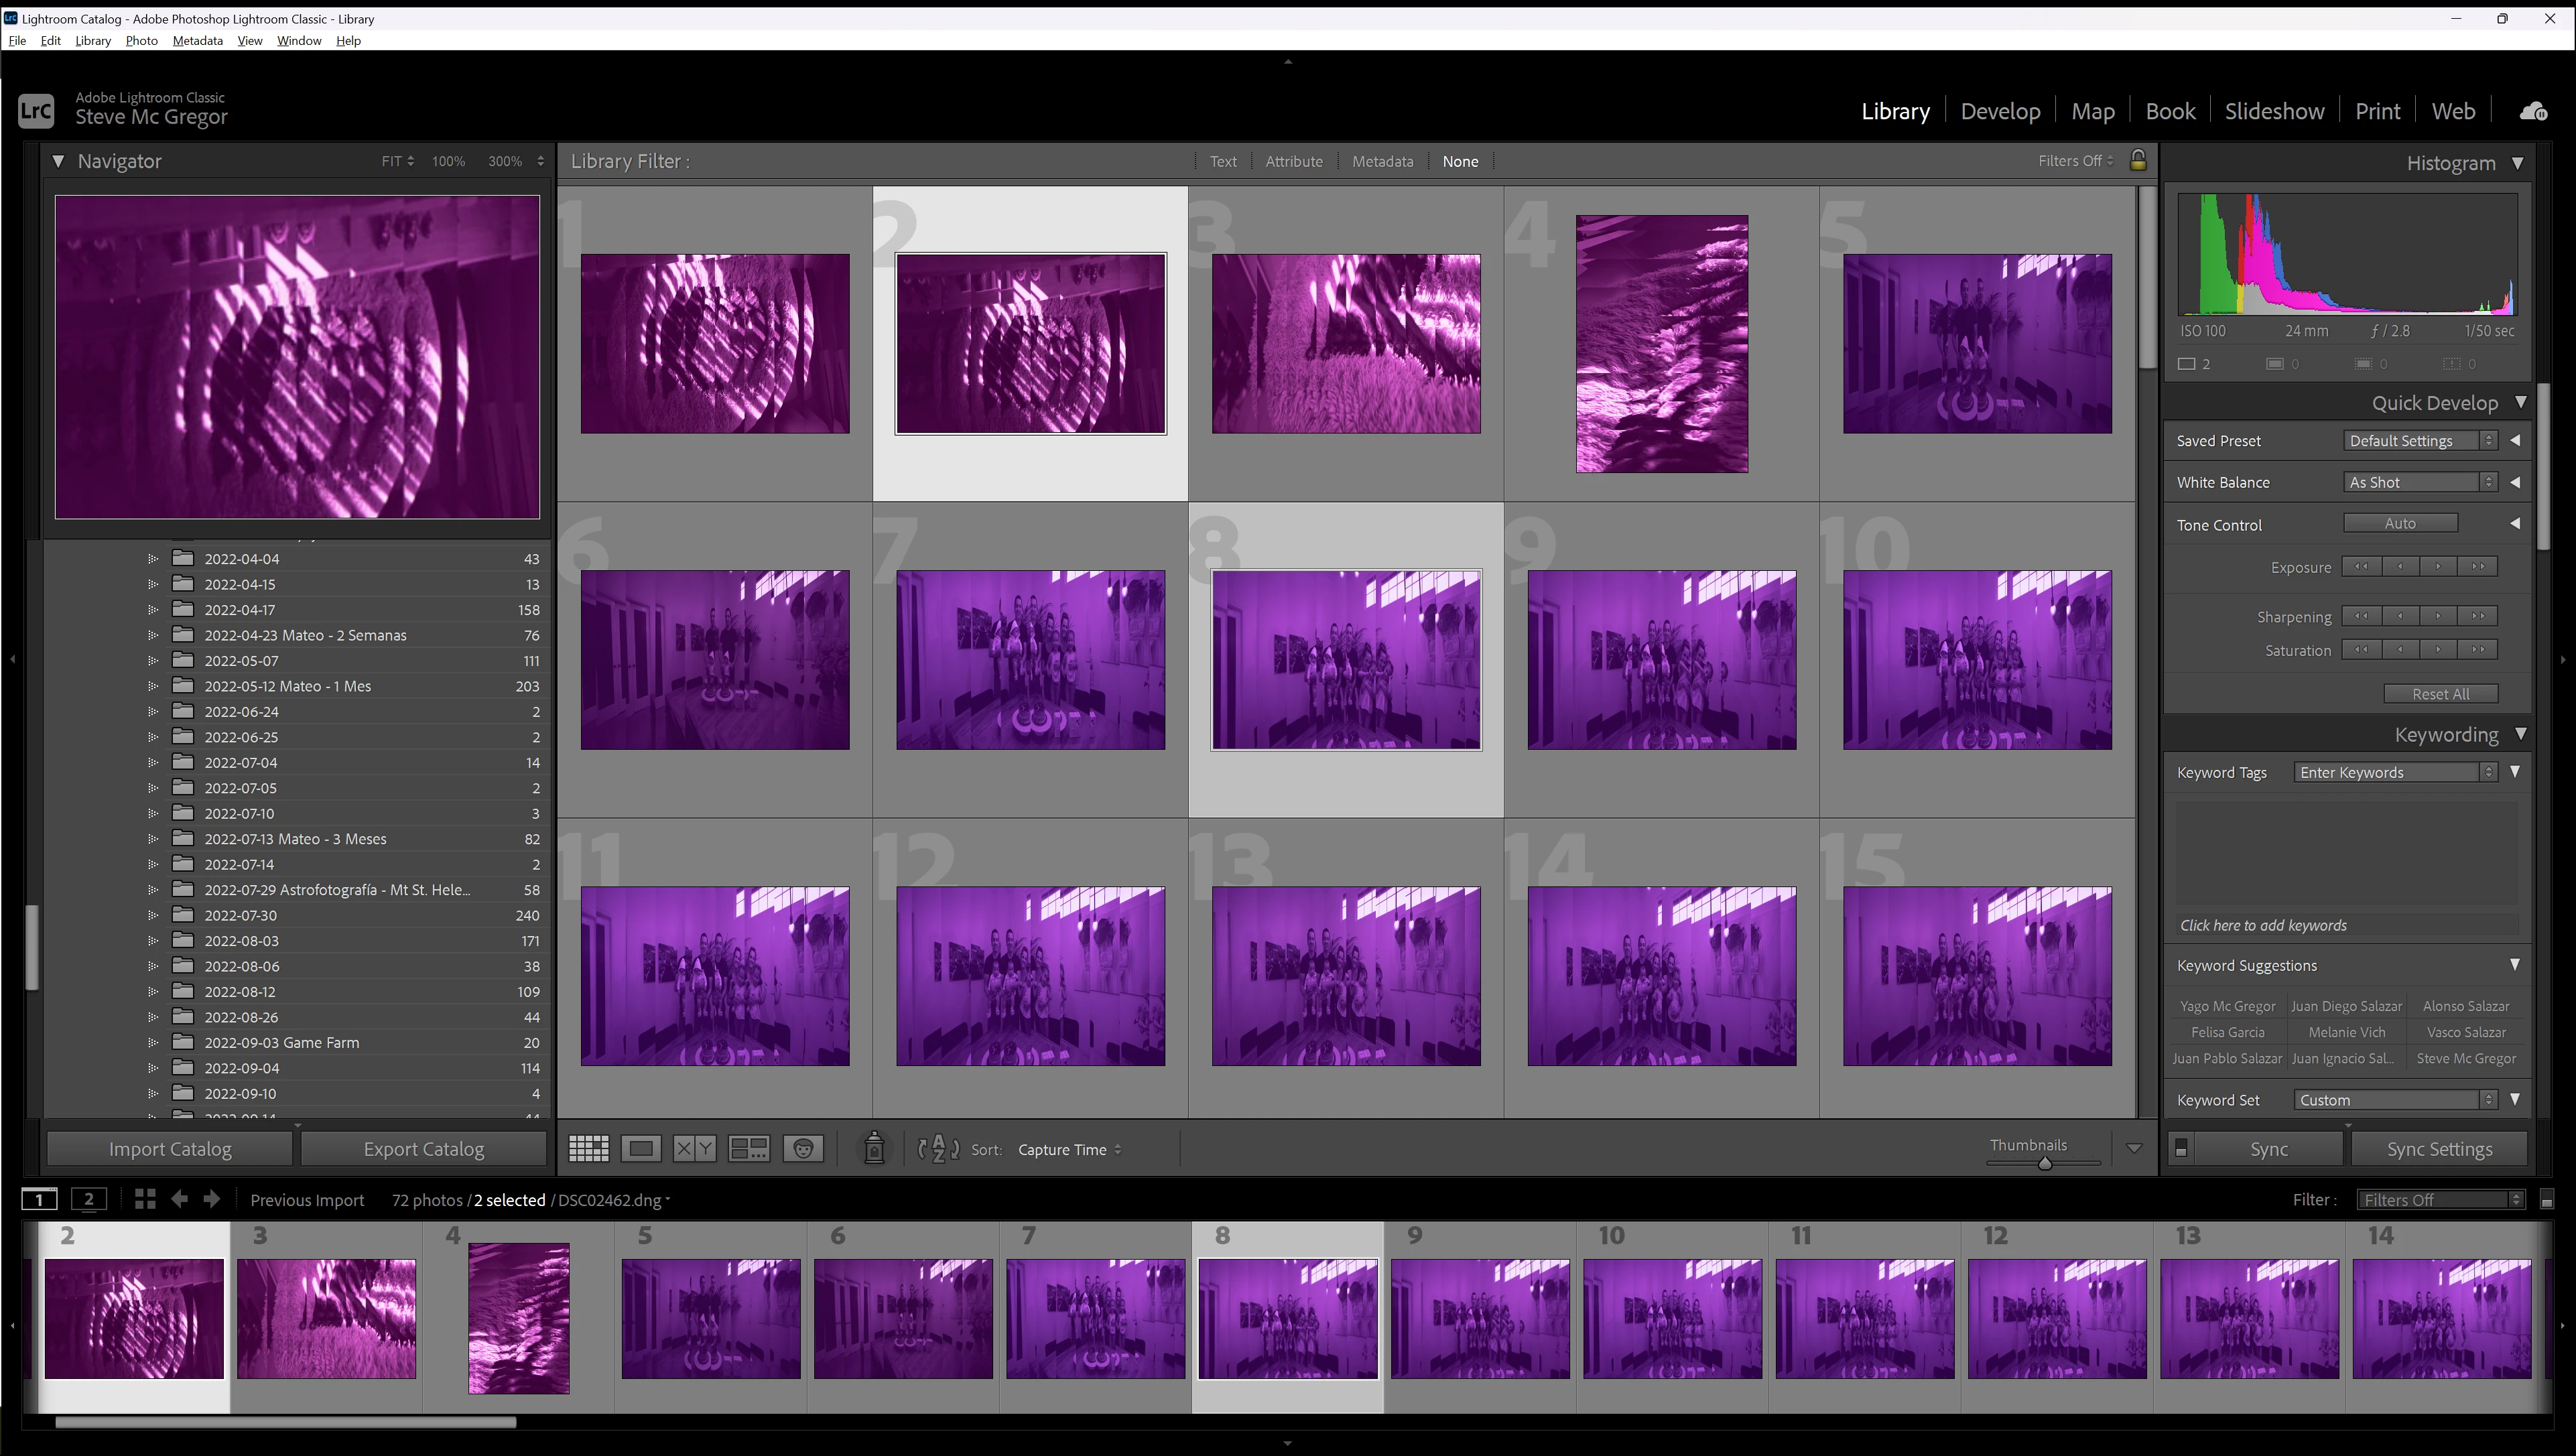Screen dimensions: 2576x1456
Task: Toggle the Library Filter lock
Action: pos(2138,160)
